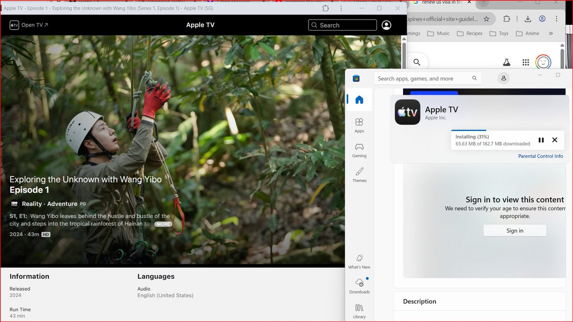Open Chrome extensions puzzle icon

[x=507, y=19]
